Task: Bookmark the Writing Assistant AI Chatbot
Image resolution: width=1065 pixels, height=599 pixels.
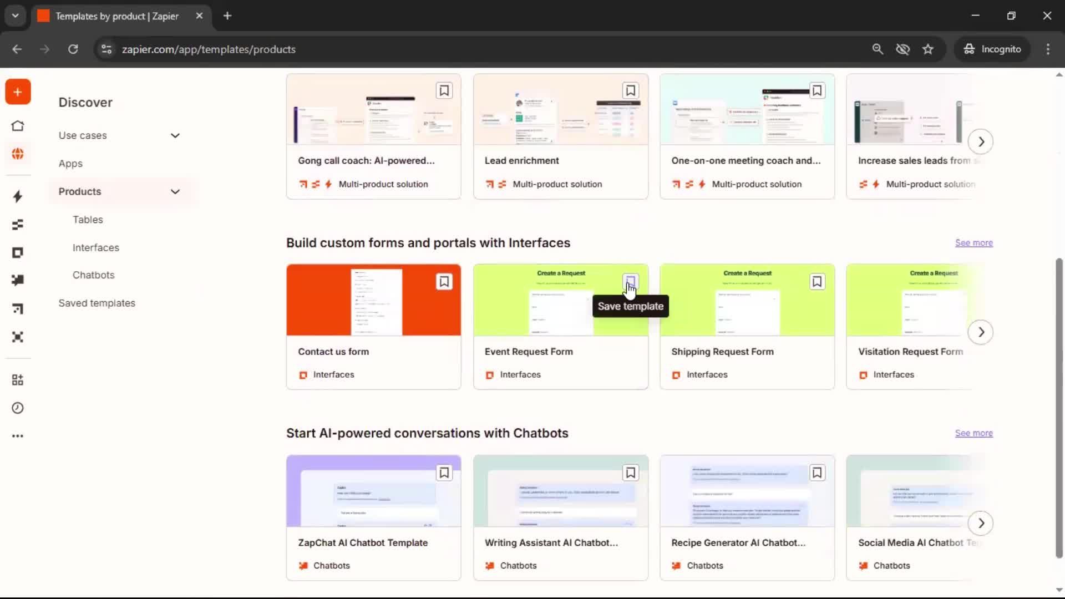Action: coord(630,473)
